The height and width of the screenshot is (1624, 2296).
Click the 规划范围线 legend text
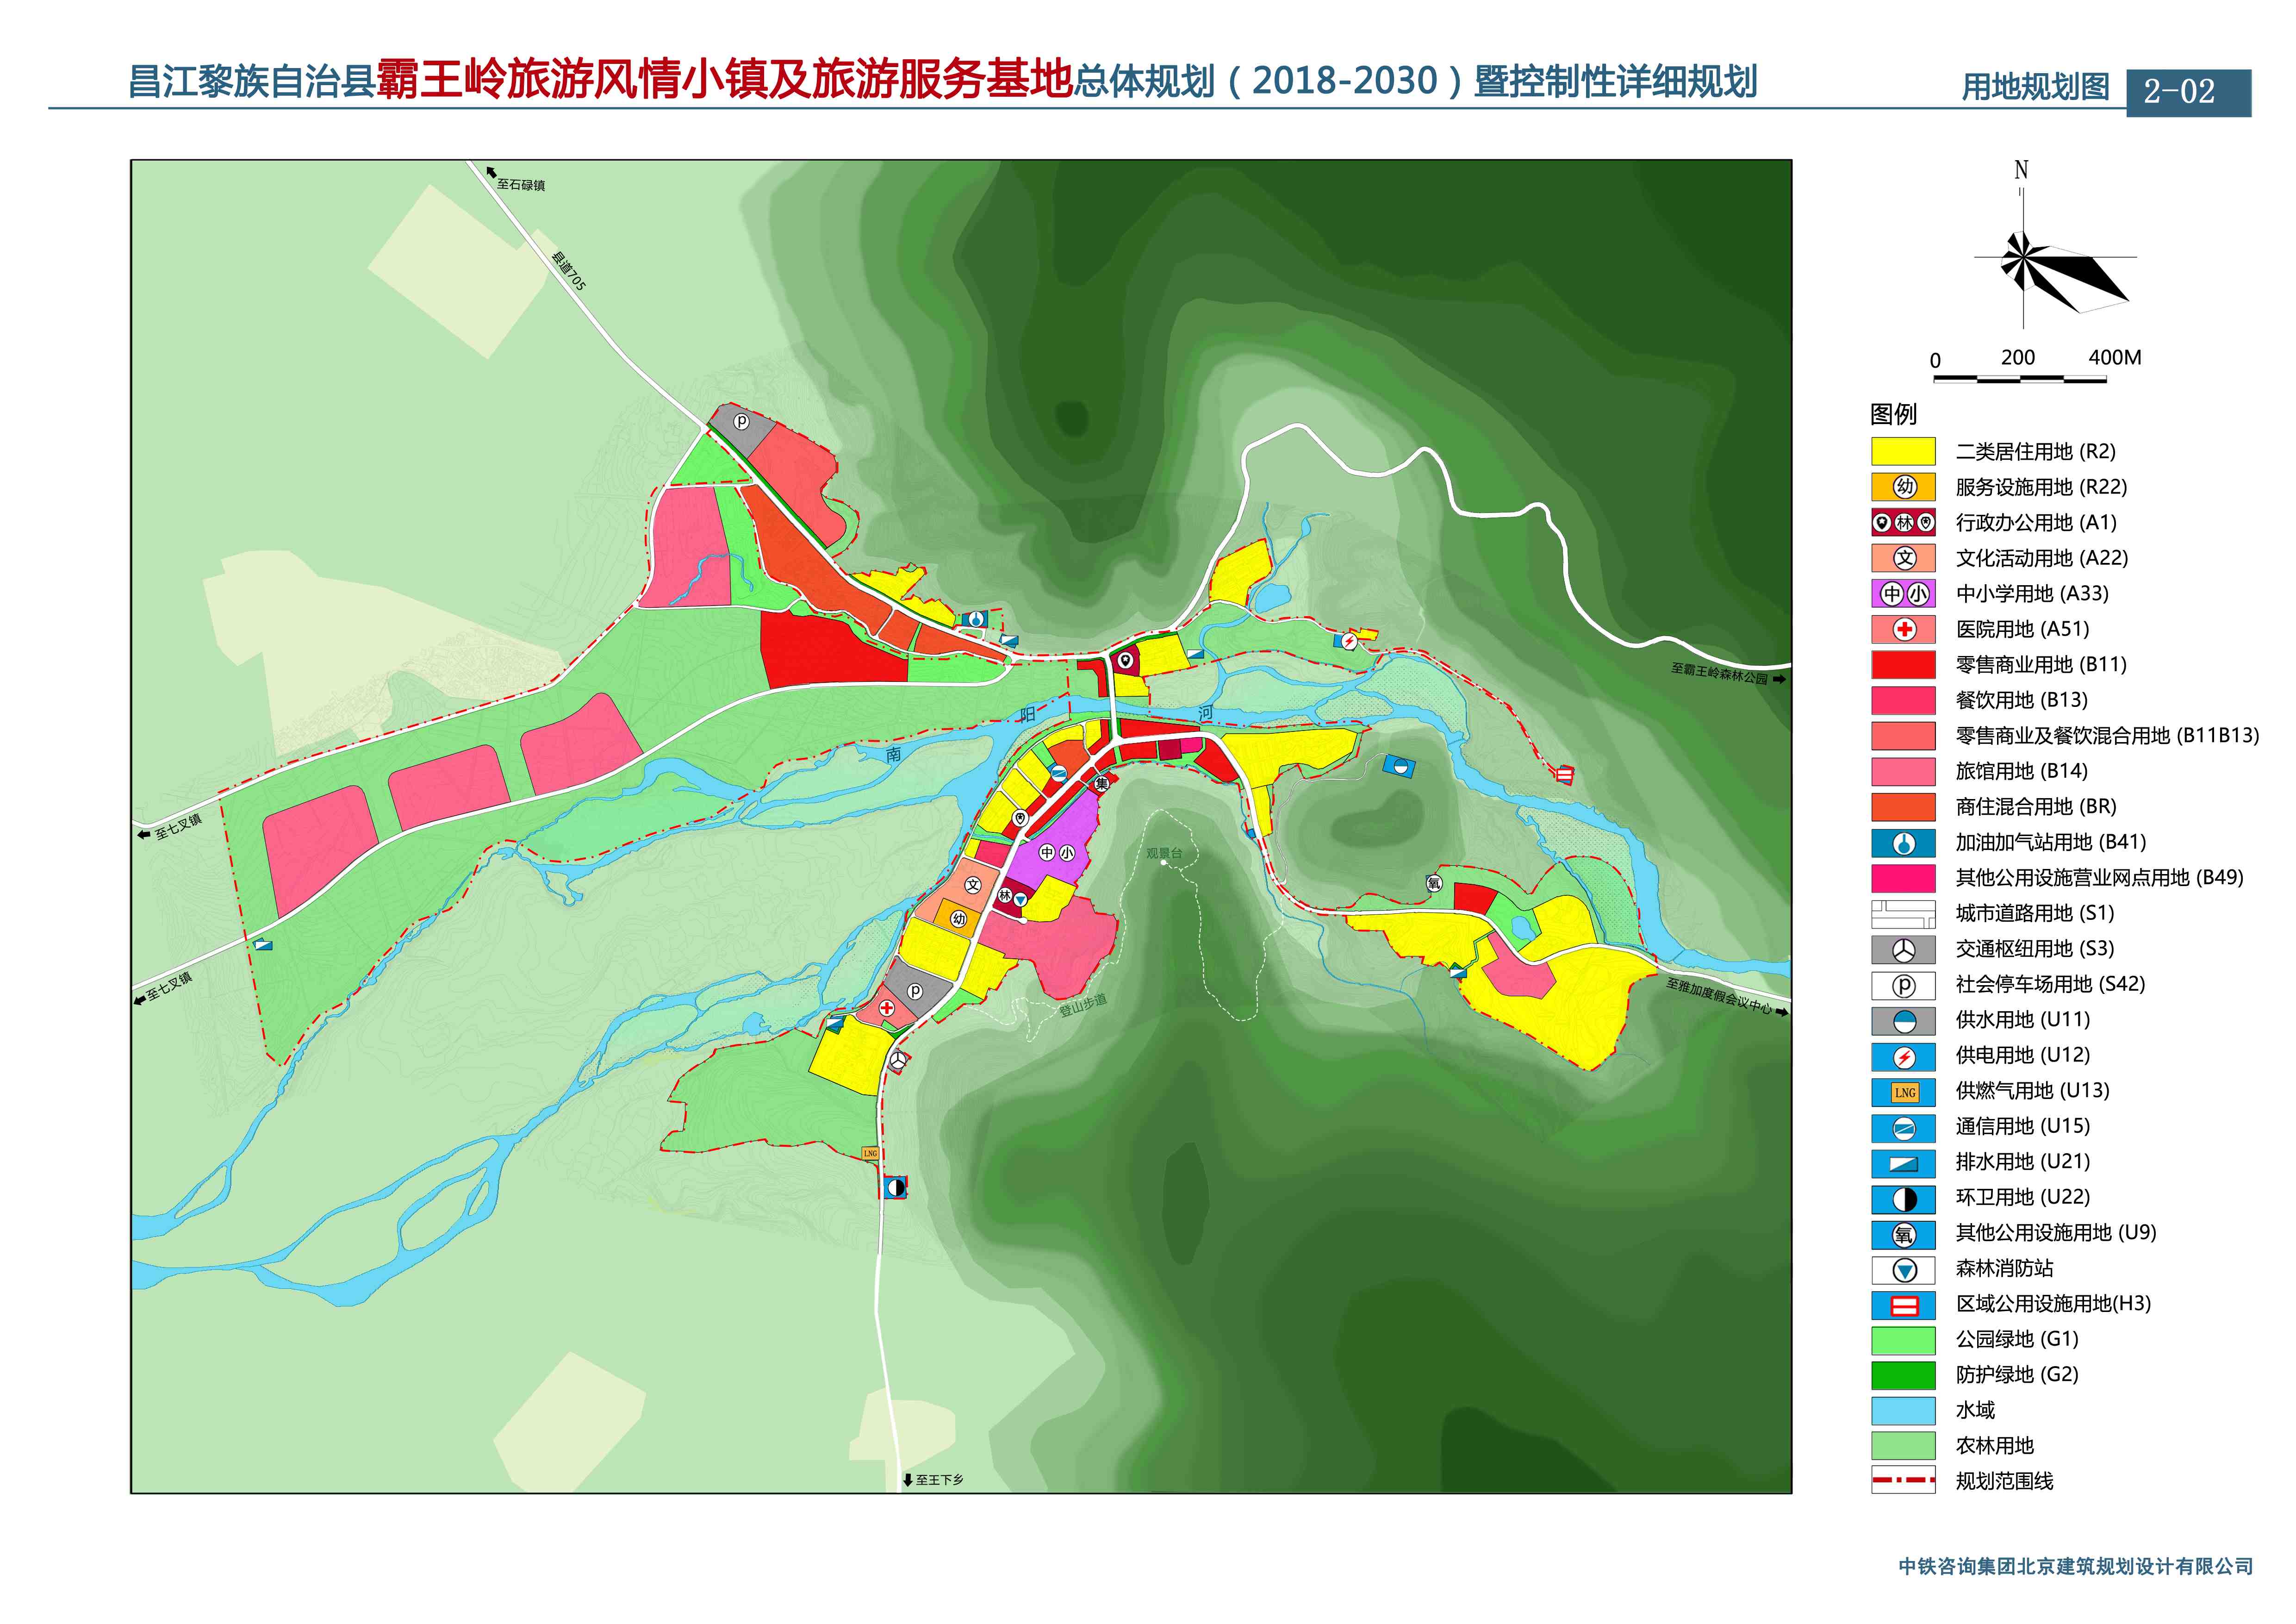tap(2004, 1481)
